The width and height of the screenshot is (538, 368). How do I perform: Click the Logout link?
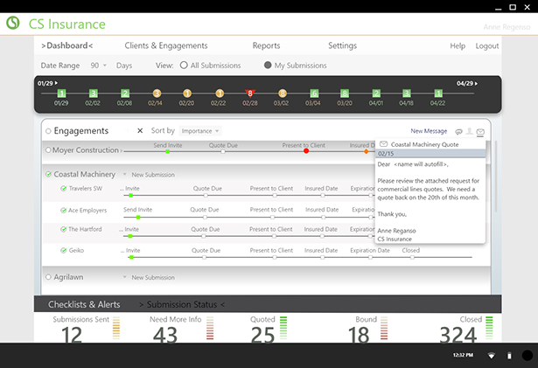click(486, 45)
